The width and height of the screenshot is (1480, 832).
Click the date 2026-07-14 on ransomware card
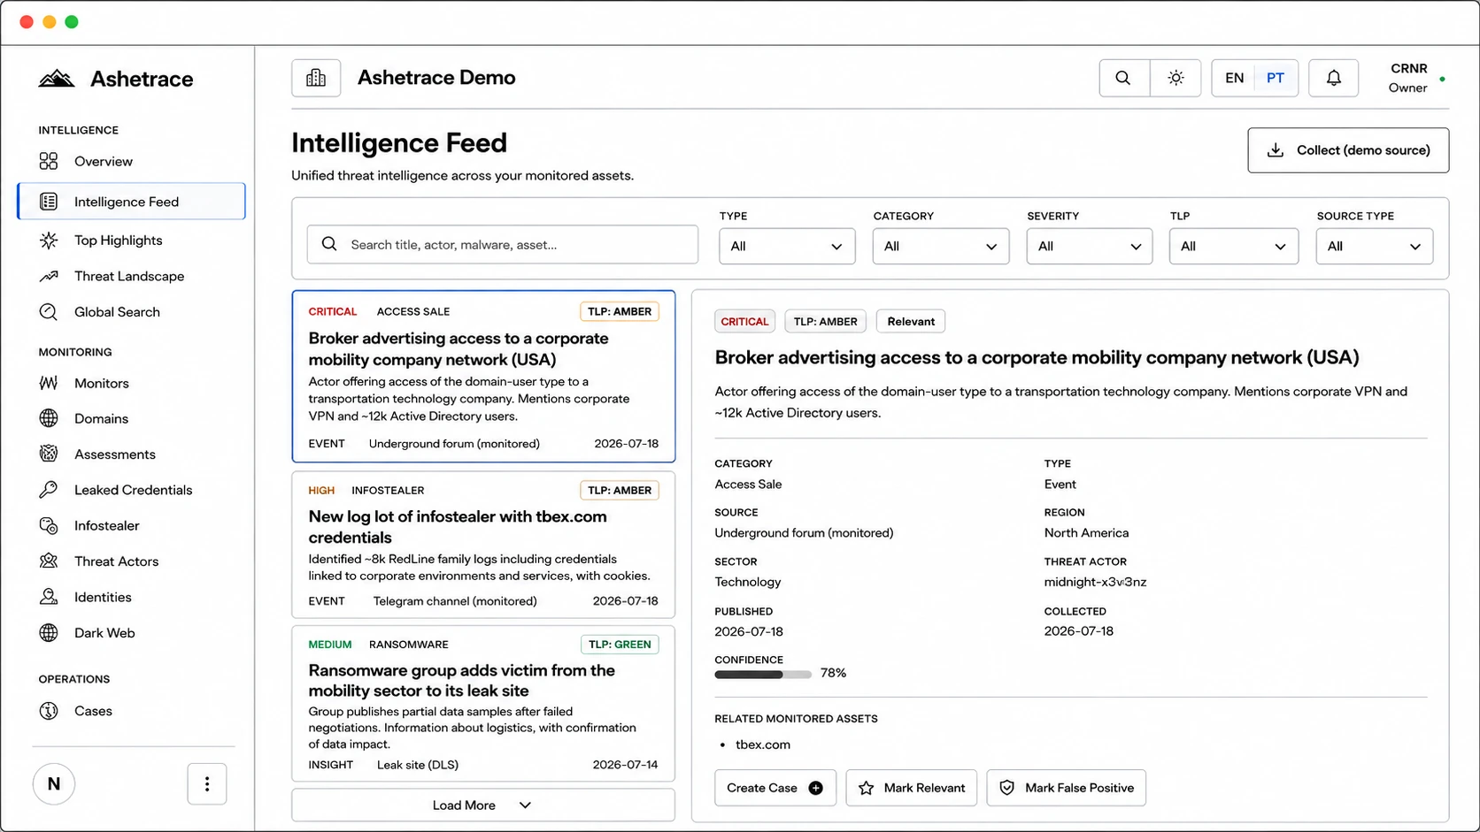click(x=625, y=765)
